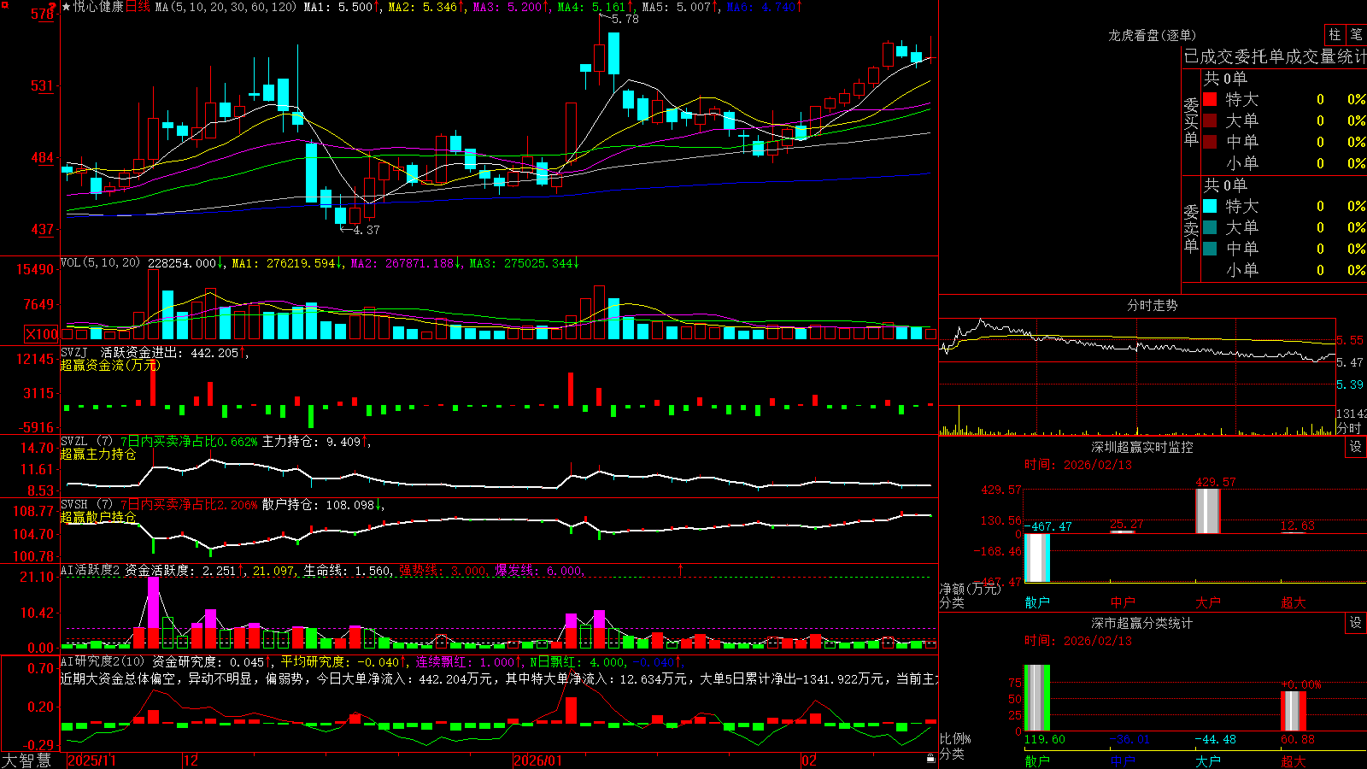Click 超赢散户持仓 yellow label
The height and width of the screenshot is (769, 1367).
(98, 517)
